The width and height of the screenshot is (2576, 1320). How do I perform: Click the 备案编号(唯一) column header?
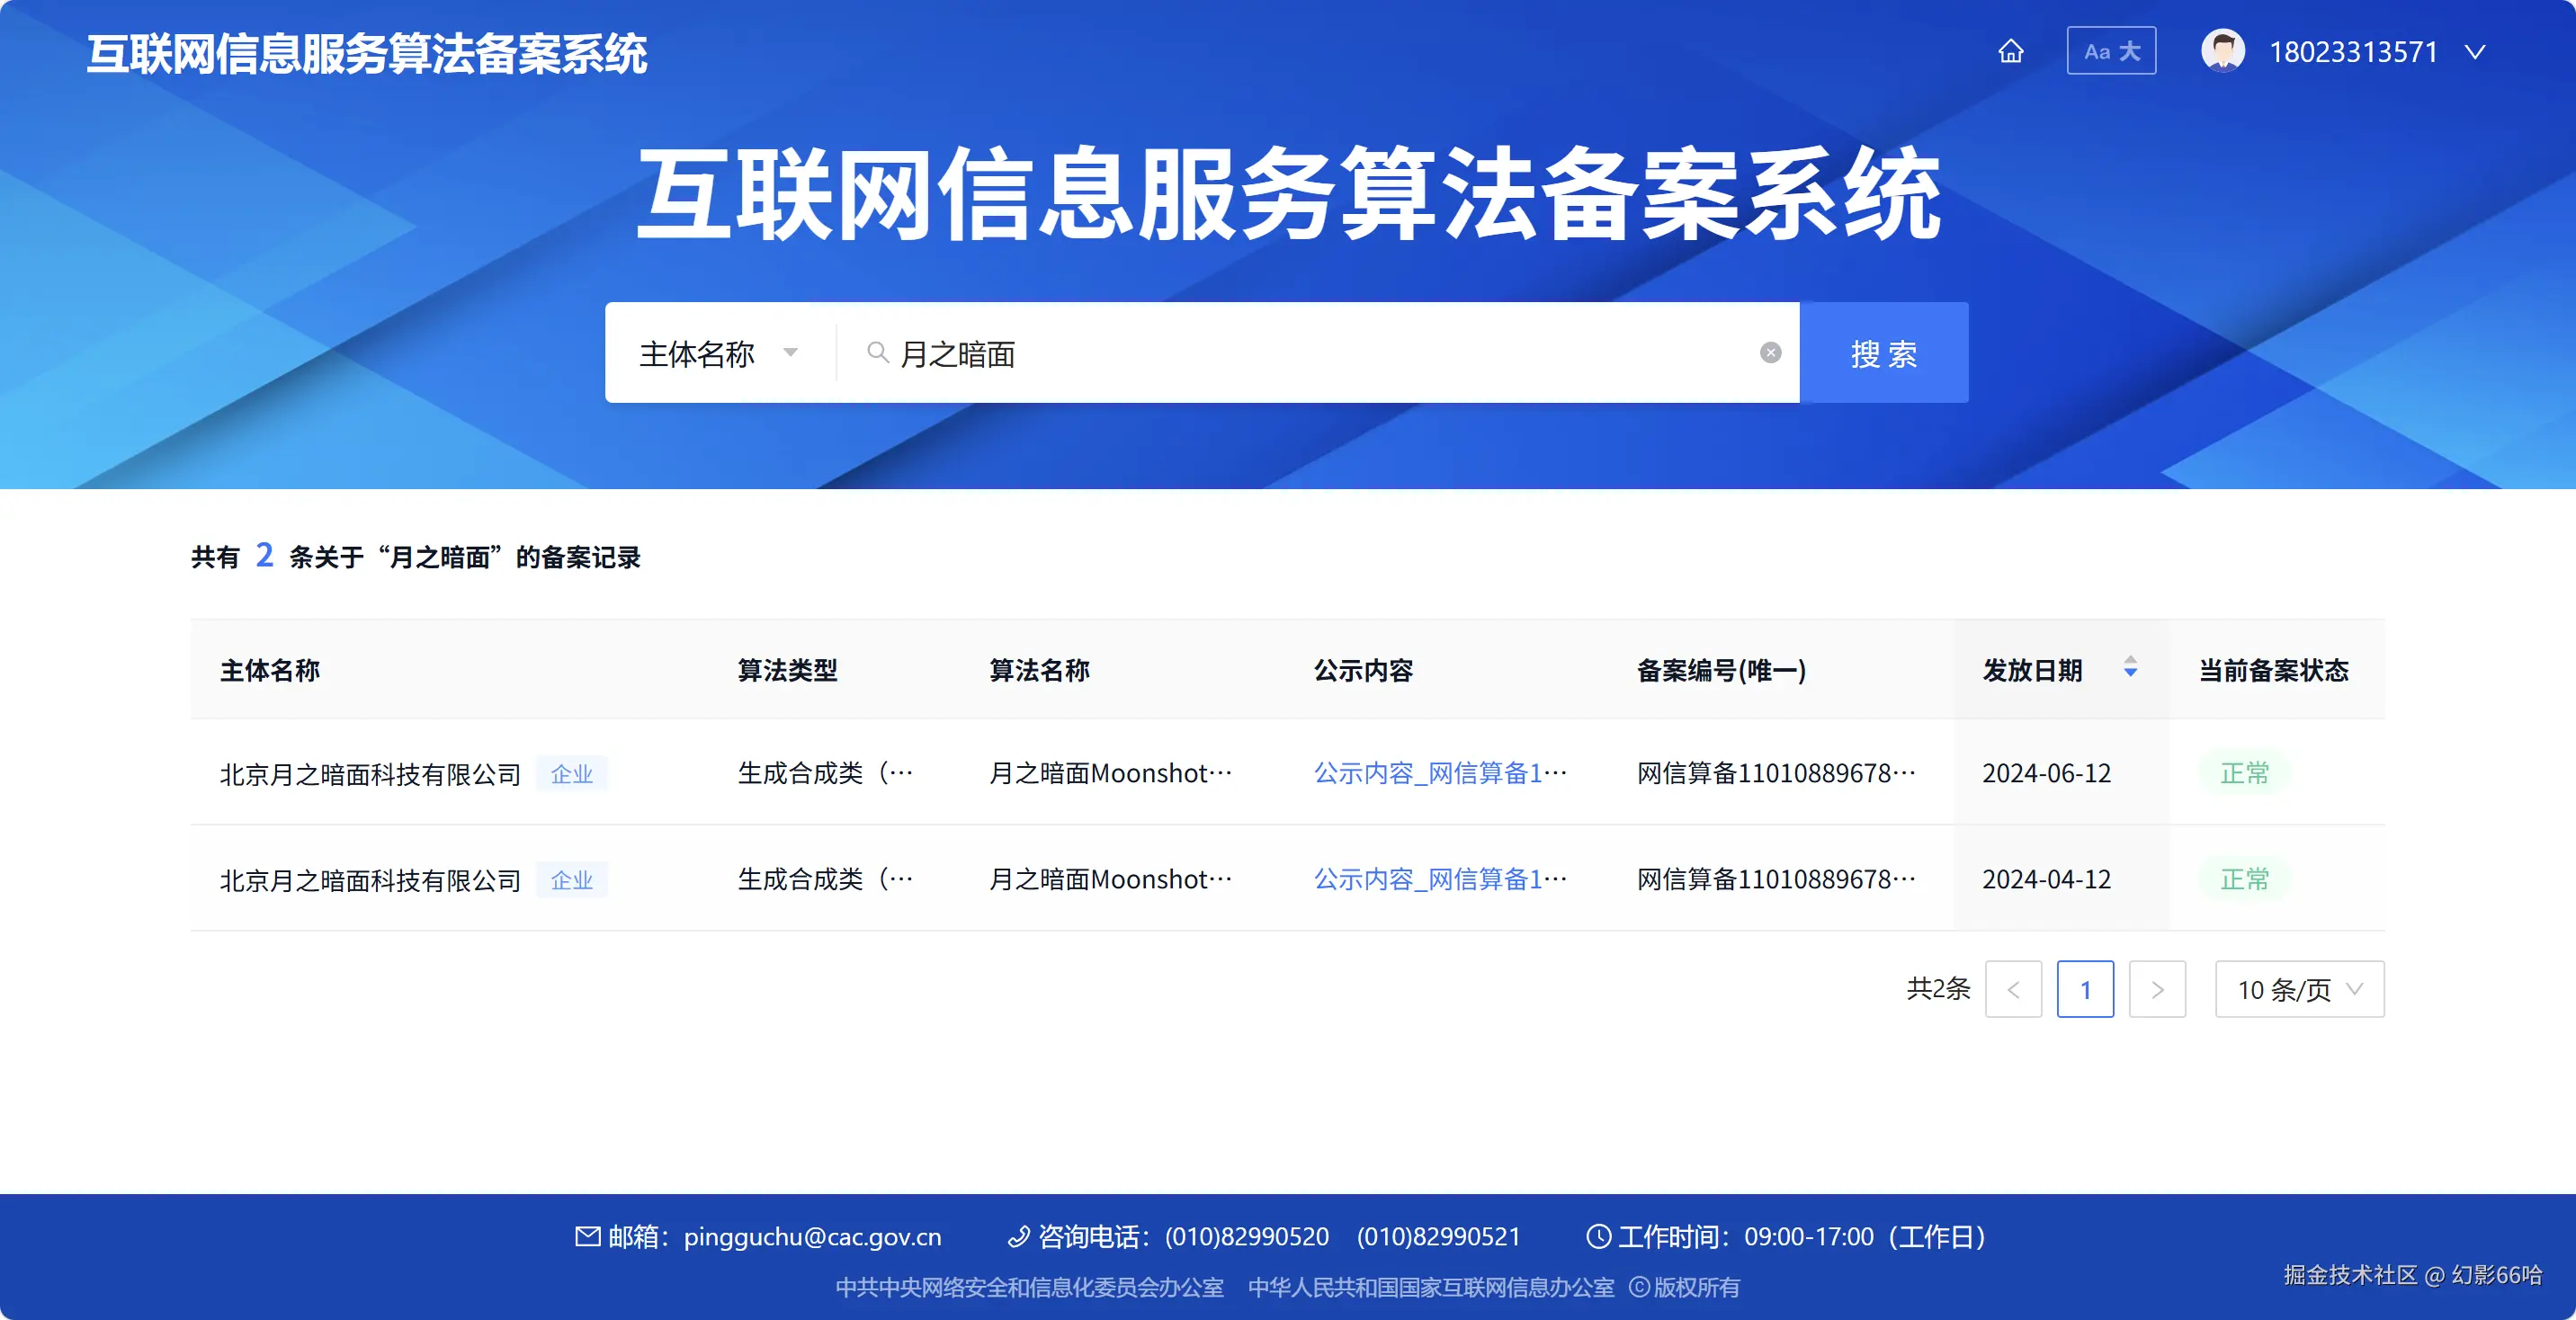coord(1721,670)
